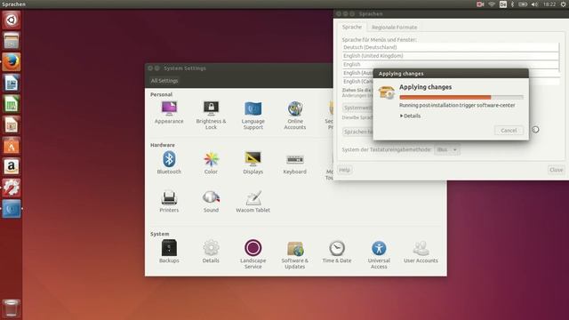Open session gear menu in top panel
569x320 pixels.
point(563,4)
